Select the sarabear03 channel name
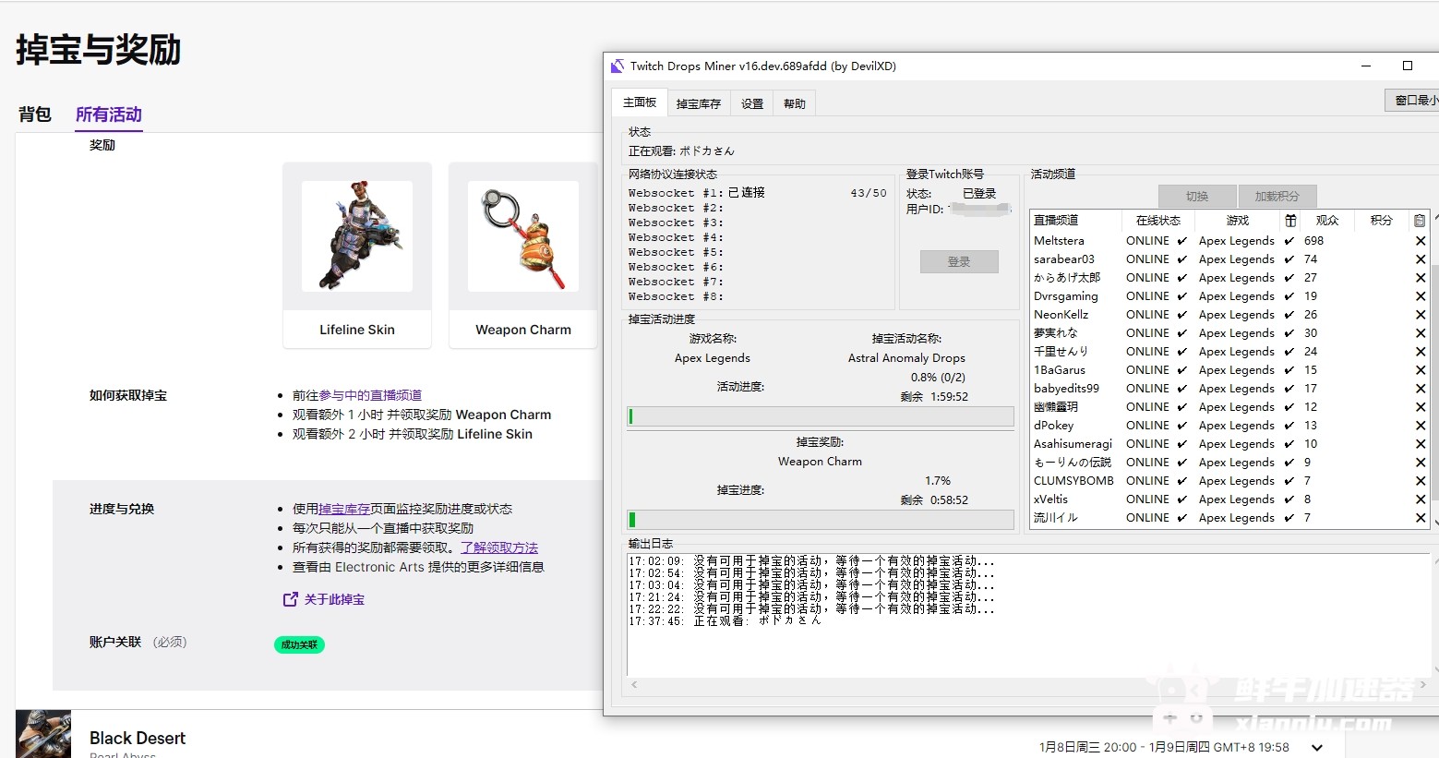Viewport: 1439px width, 758px height. pos(1064,259)
